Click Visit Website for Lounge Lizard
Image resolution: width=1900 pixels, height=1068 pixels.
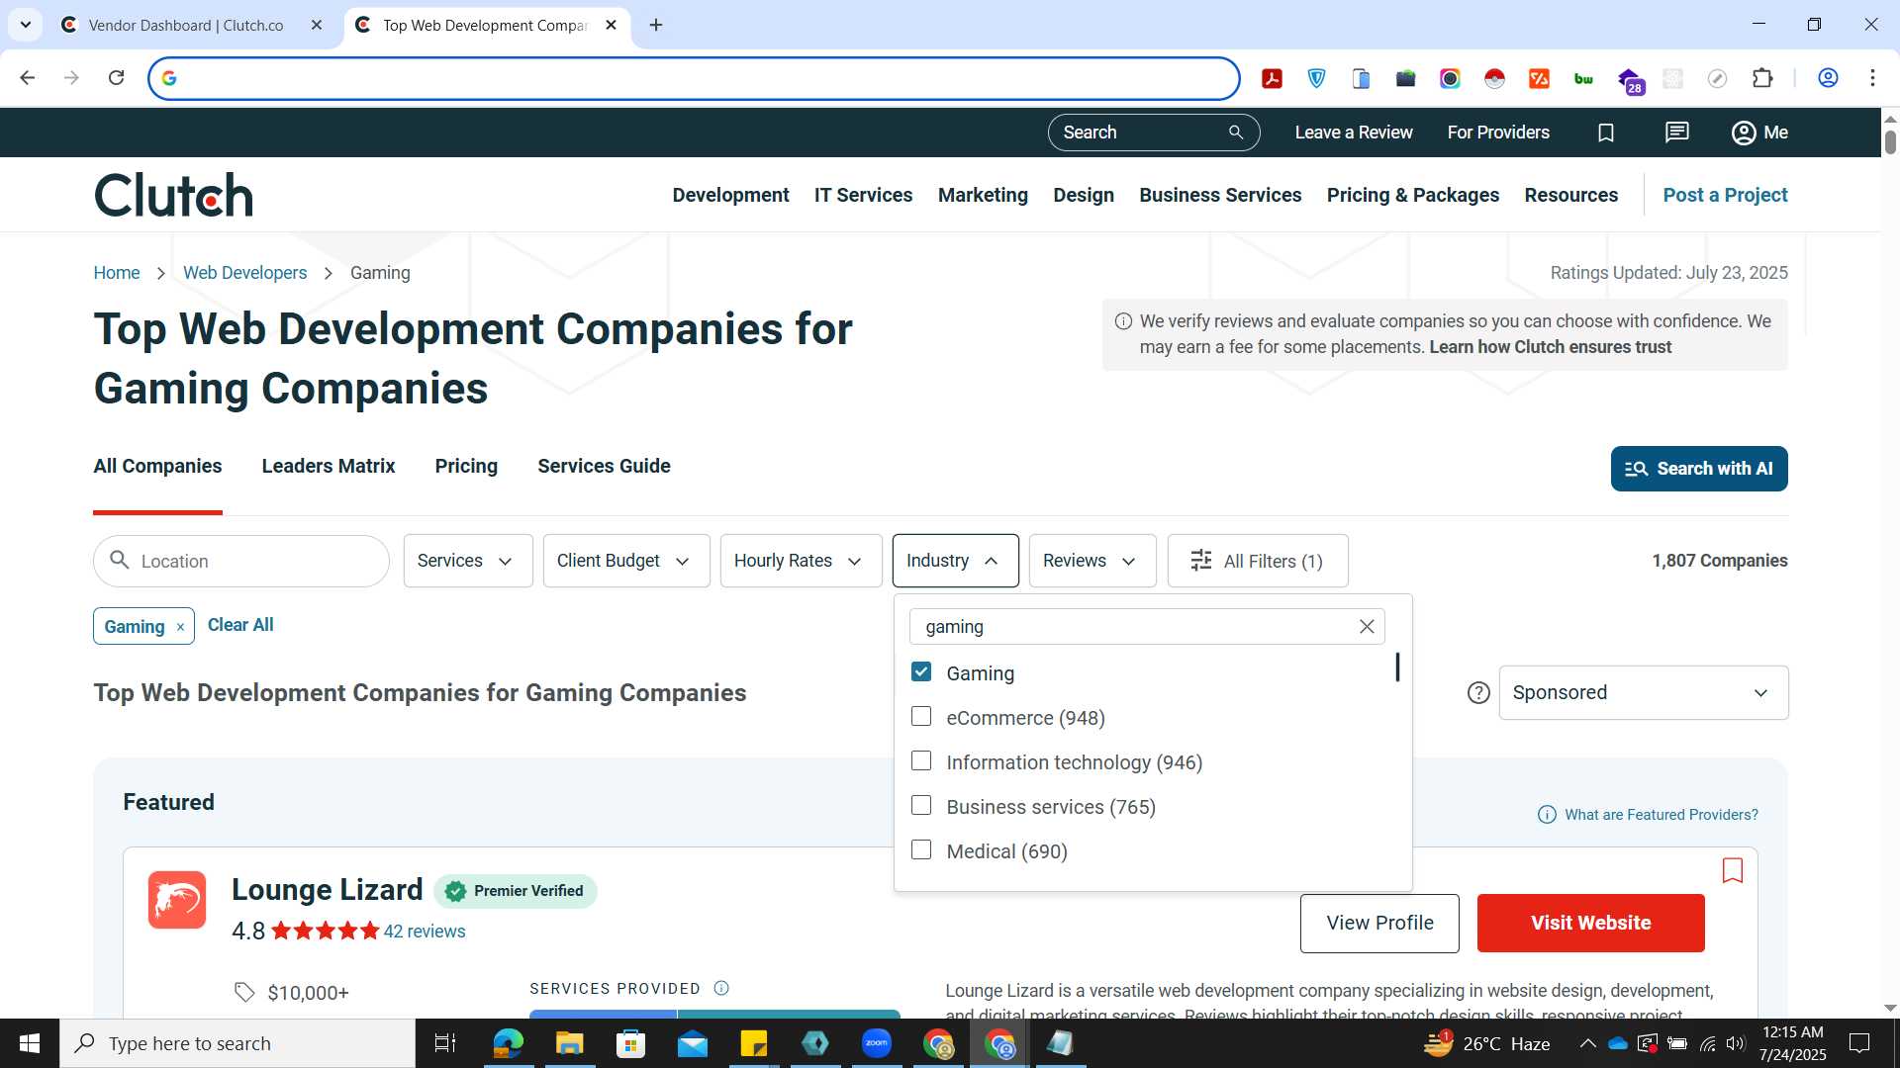pyautogui.click(x=1590, y=924)
